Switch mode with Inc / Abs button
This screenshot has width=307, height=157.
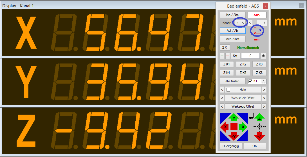pyautogui.click(x=232, y=15)
